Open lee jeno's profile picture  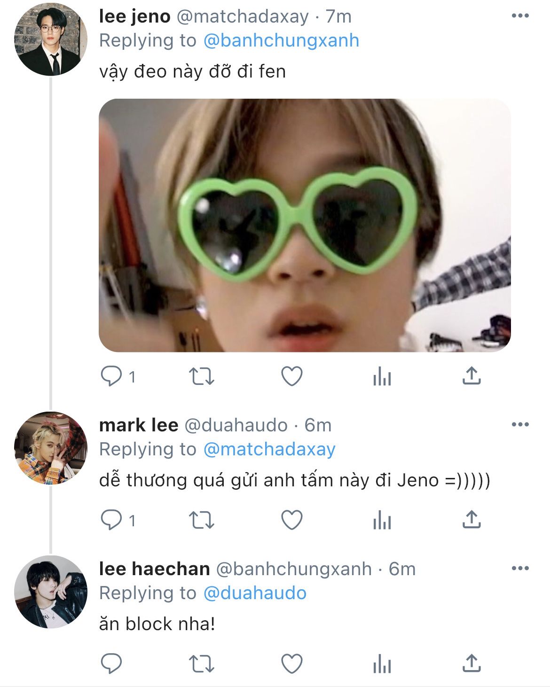tap(50, 39)
